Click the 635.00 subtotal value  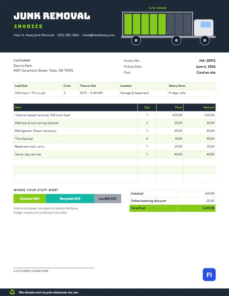tap(209, 193)
